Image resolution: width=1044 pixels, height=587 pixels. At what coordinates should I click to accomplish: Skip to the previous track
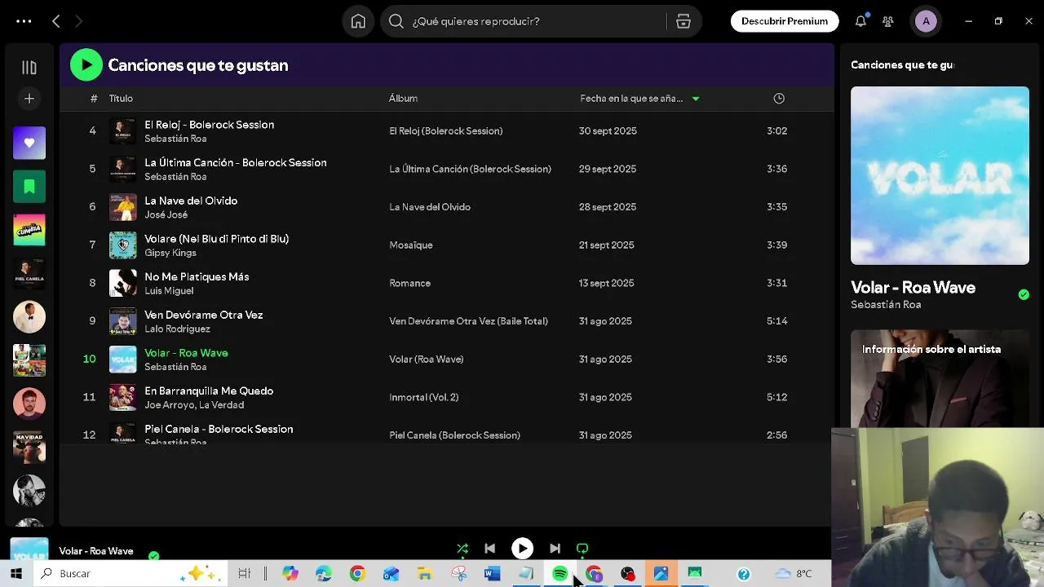(489, 549)
